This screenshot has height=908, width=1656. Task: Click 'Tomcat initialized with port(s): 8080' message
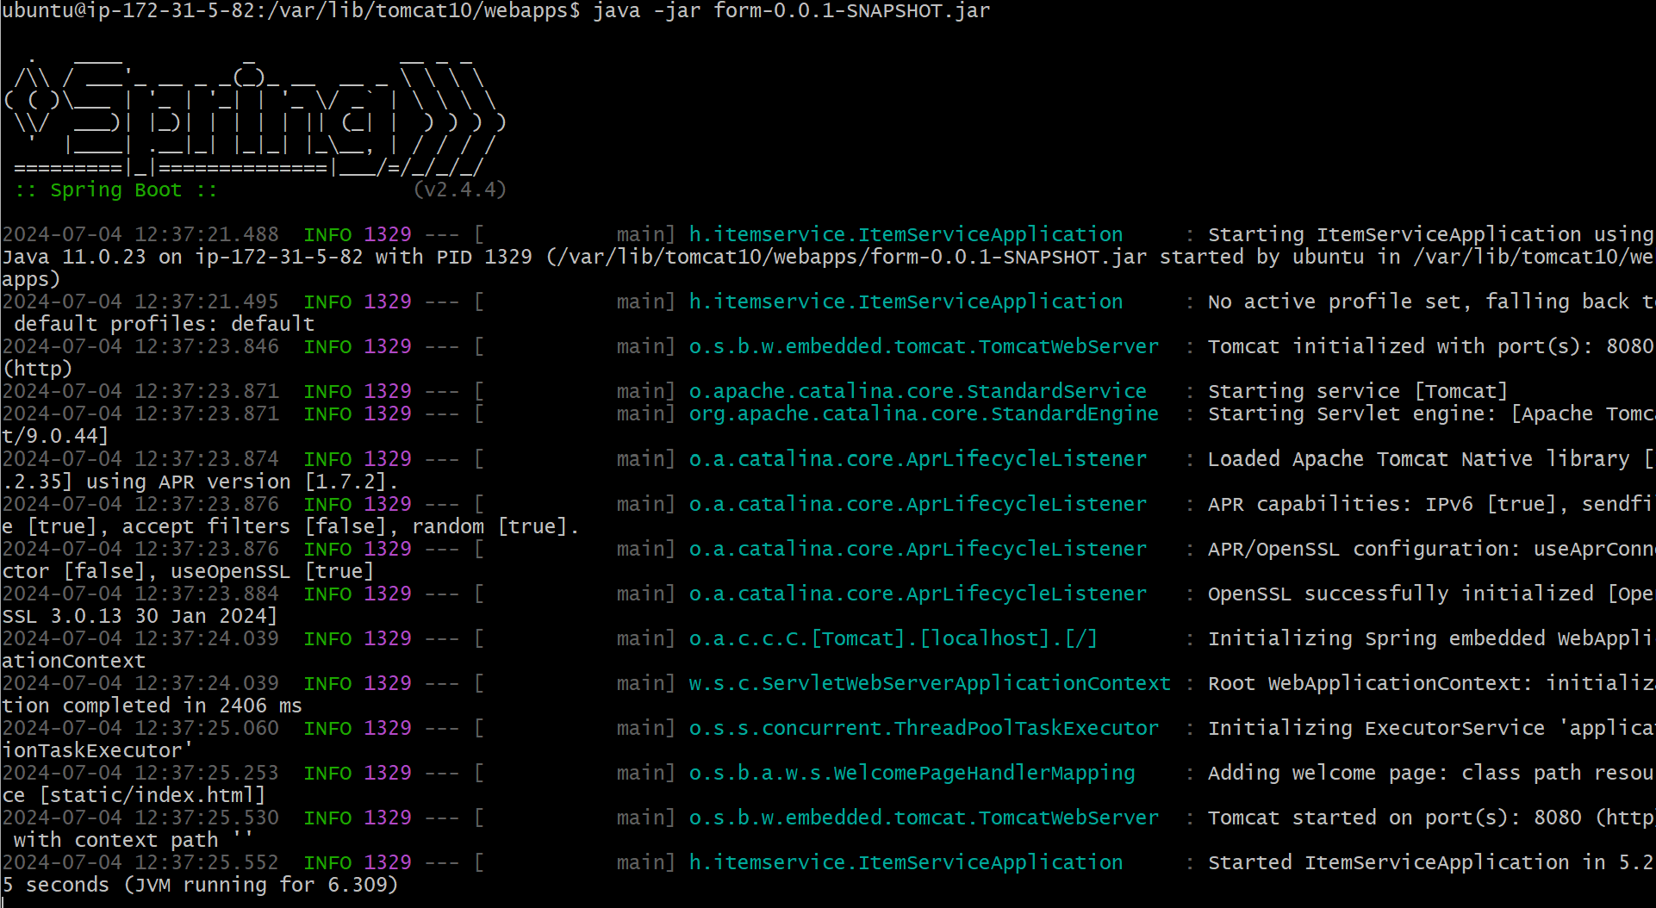click(1430, 346)
